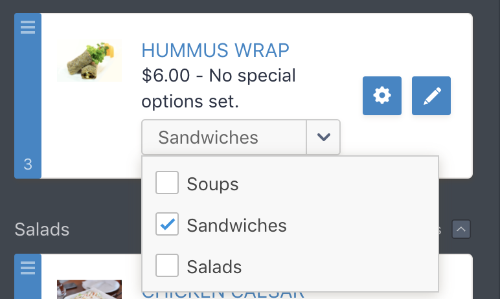This screenshot has height=299, width=500.
Task: Click the Sandwiches option label in list
Action: pos(236,226)
